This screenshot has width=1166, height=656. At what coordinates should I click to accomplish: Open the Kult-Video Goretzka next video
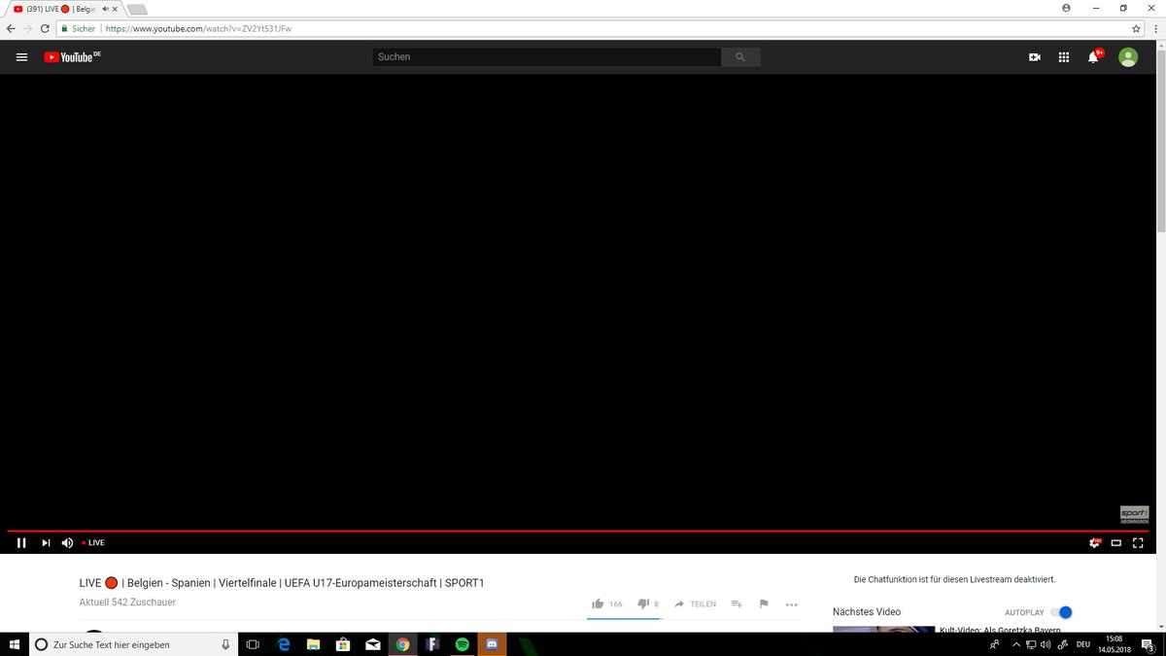tap(1000, 630)
